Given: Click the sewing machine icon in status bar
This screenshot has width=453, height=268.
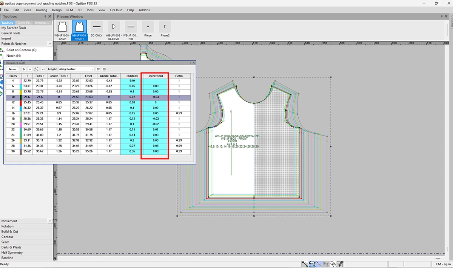Looking at the screenshot, I should pyautogui.click(x=312, y=264).
